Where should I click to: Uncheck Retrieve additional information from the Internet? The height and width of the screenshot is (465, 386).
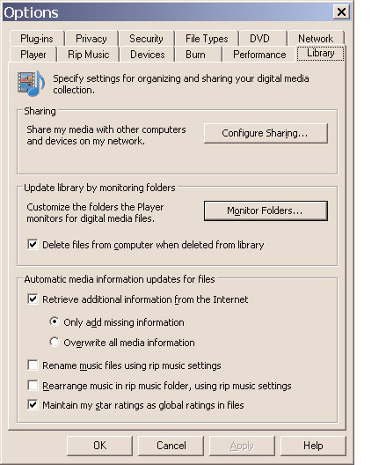click(x=33, y=299)
